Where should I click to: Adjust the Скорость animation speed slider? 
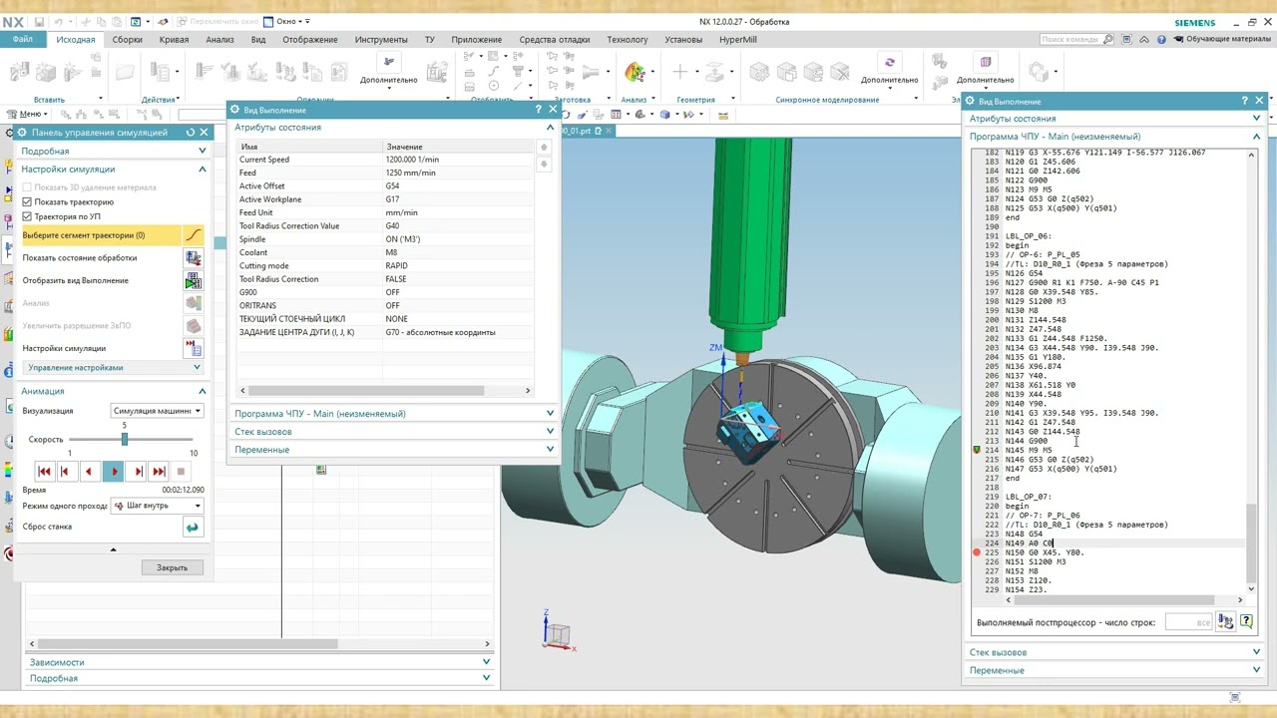(124, 439)
